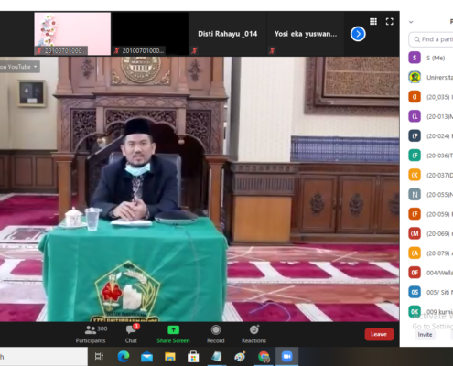Click the Find a participant search field
Screen dimensions: 453x366
coord(431,39)
